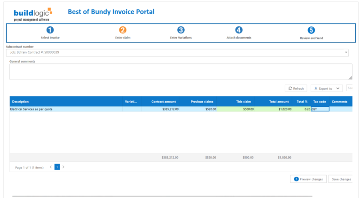Click the Total % column header
Viewport: 361px width, 198px height.
[302, 102]
